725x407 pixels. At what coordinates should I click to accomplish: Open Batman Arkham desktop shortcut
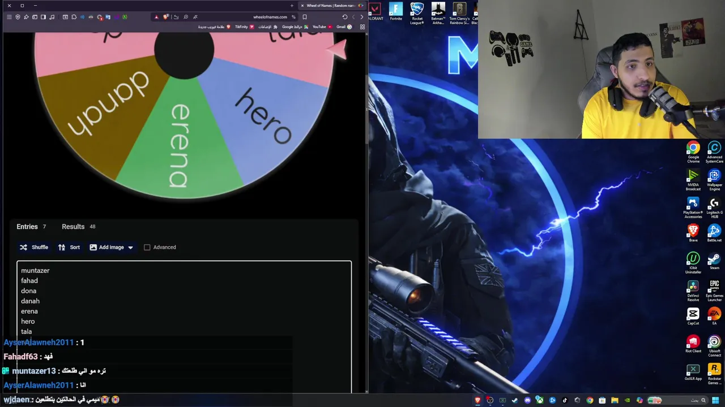[x=438, y=13]
